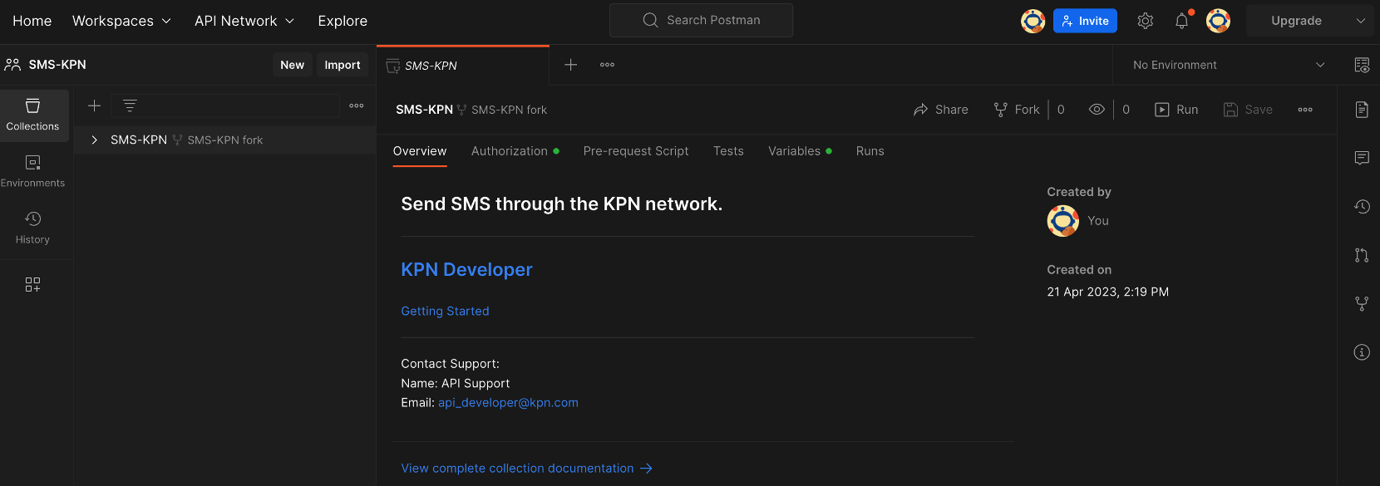Open the Getting Started link
This screenshot has width=1380, height=486.
(x=445, y=311)
